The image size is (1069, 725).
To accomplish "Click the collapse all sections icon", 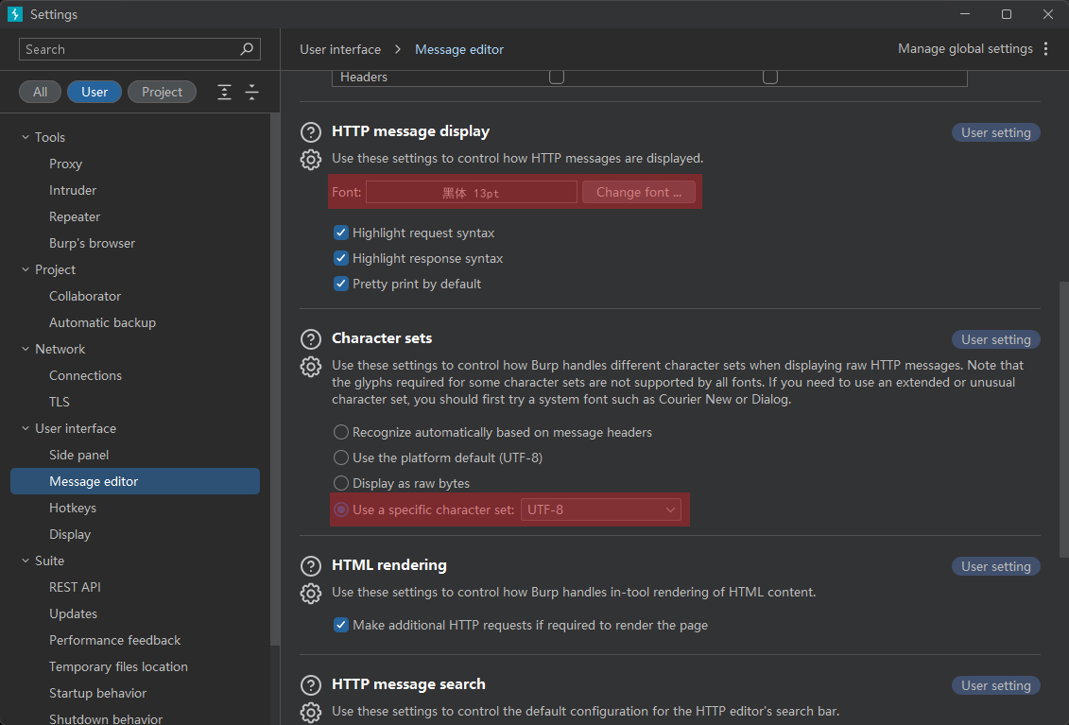I will pos(251,92).
